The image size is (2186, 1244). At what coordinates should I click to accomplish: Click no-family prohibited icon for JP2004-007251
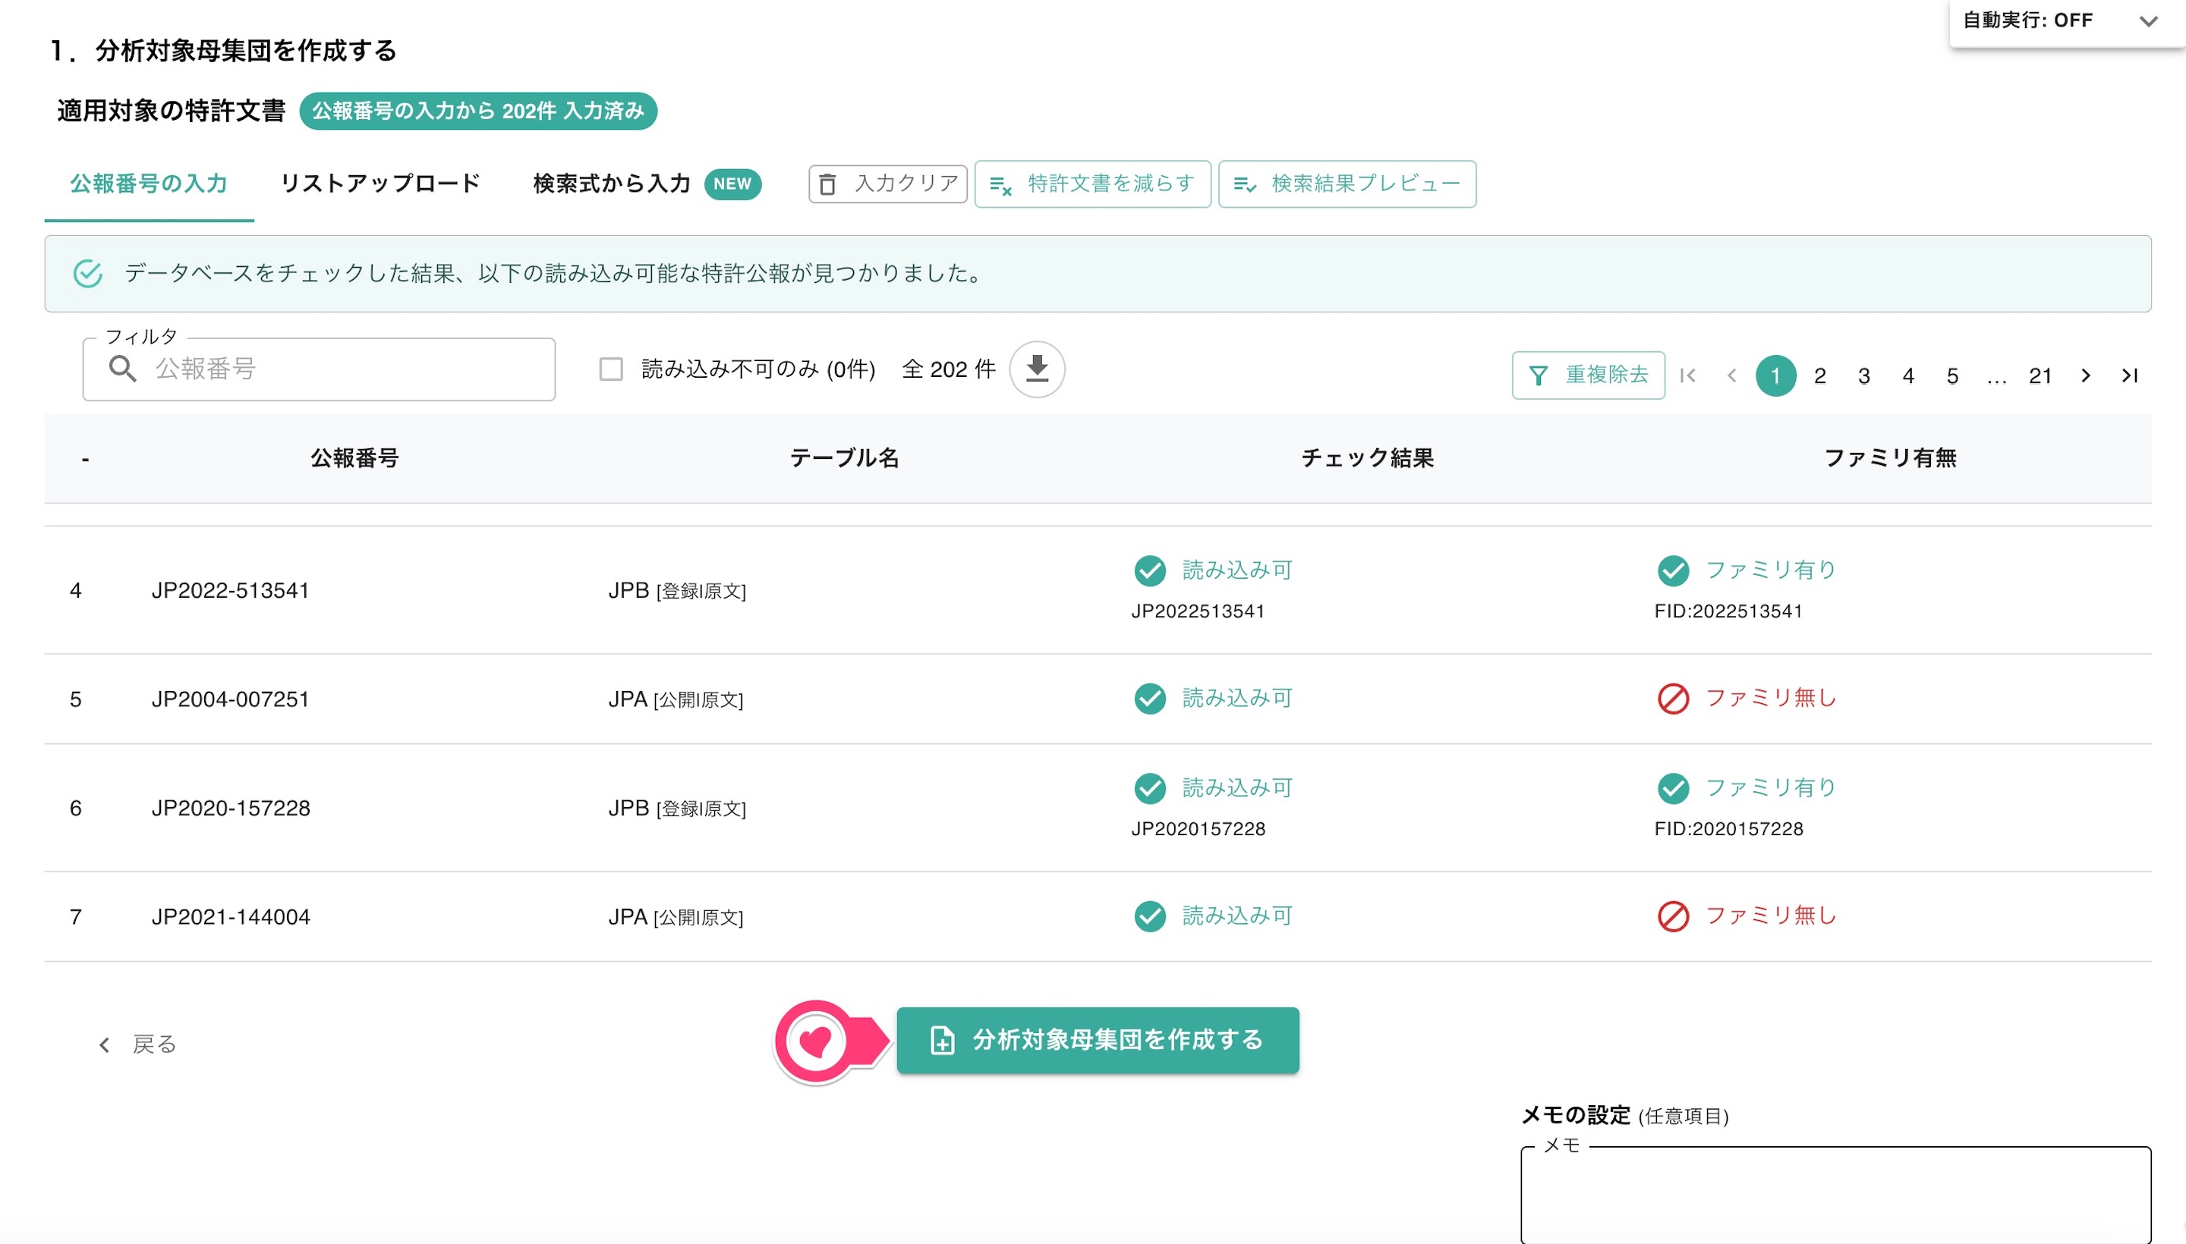click(1673, 699)
